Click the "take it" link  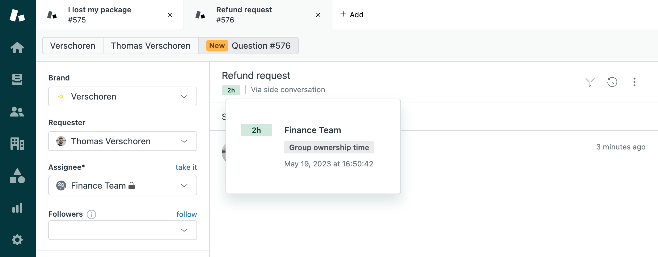186,167
